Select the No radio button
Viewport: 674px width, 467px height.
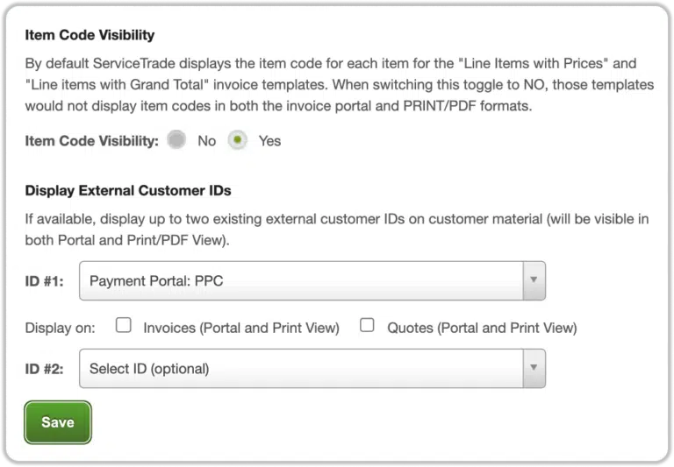point(177,140)
